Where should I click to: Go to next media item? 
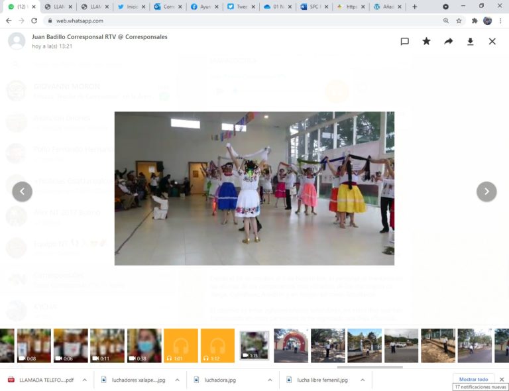click(486, 192)
